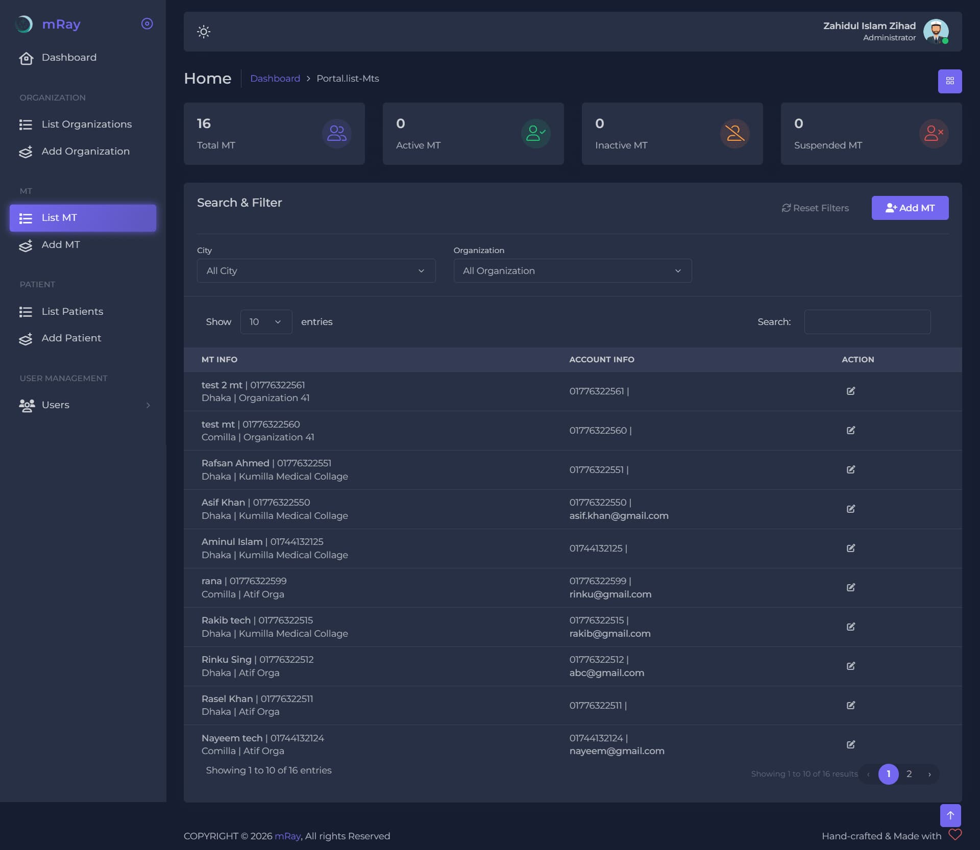Click grid view icon button top right
980x850 pixels.
[950, 81]
